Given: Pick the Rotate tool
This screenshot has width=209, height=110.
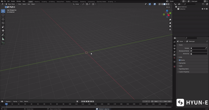Looking at the screenshot, I should tap(3, 23).
